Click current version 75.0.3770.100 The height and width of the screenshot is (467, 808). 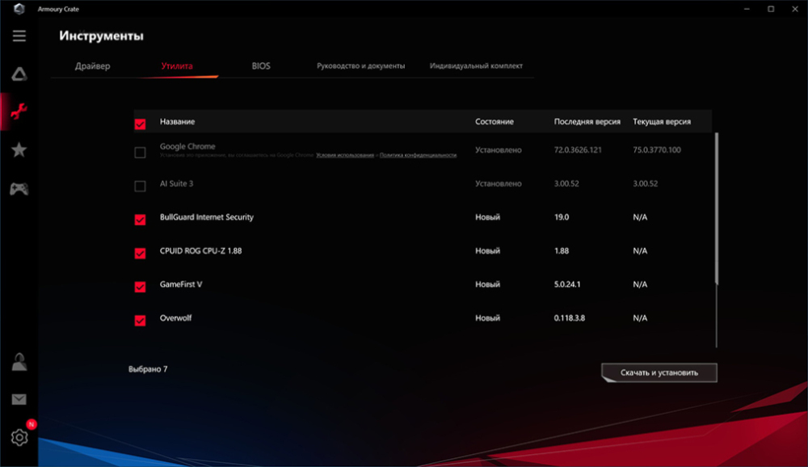tap(656, 150)
